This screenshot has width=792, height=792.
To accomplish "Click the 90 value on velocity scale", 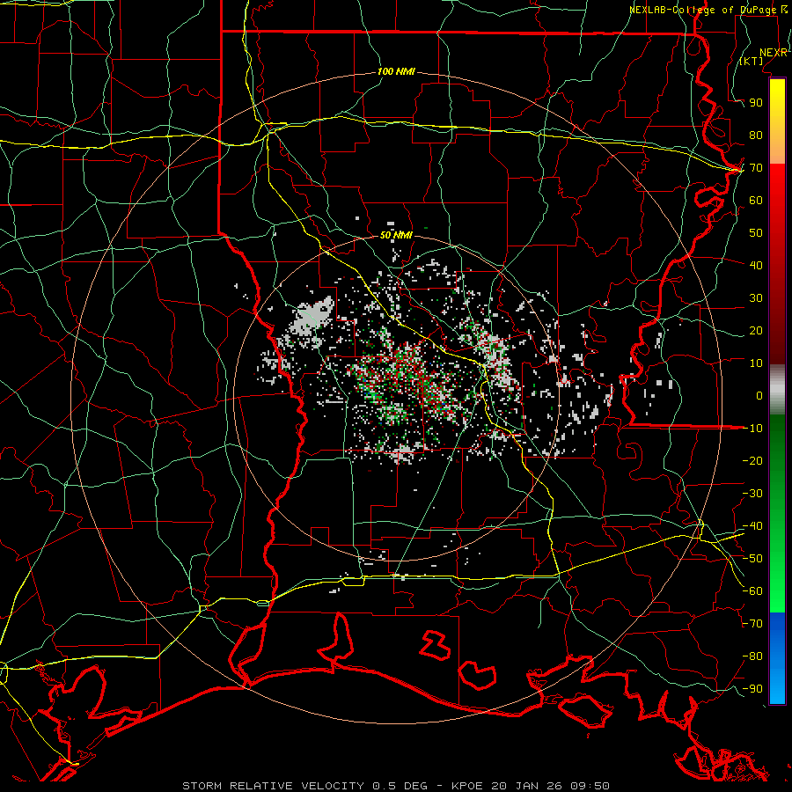I will click(x=756, y=103).
